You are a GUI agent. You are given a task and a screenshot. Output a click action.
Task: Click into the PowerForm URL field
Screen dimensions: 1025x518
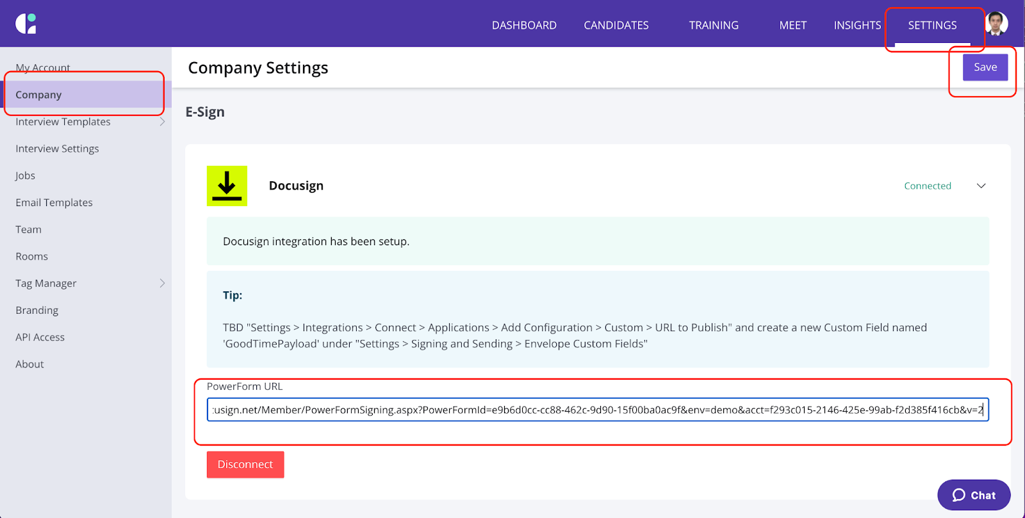pos(597,410)
